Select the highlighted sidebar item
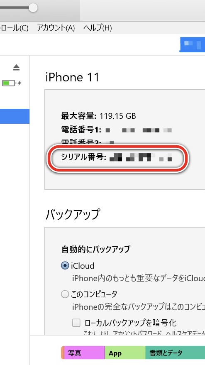The height and width of the screenshot is (365, 205). tap(15, 116)
